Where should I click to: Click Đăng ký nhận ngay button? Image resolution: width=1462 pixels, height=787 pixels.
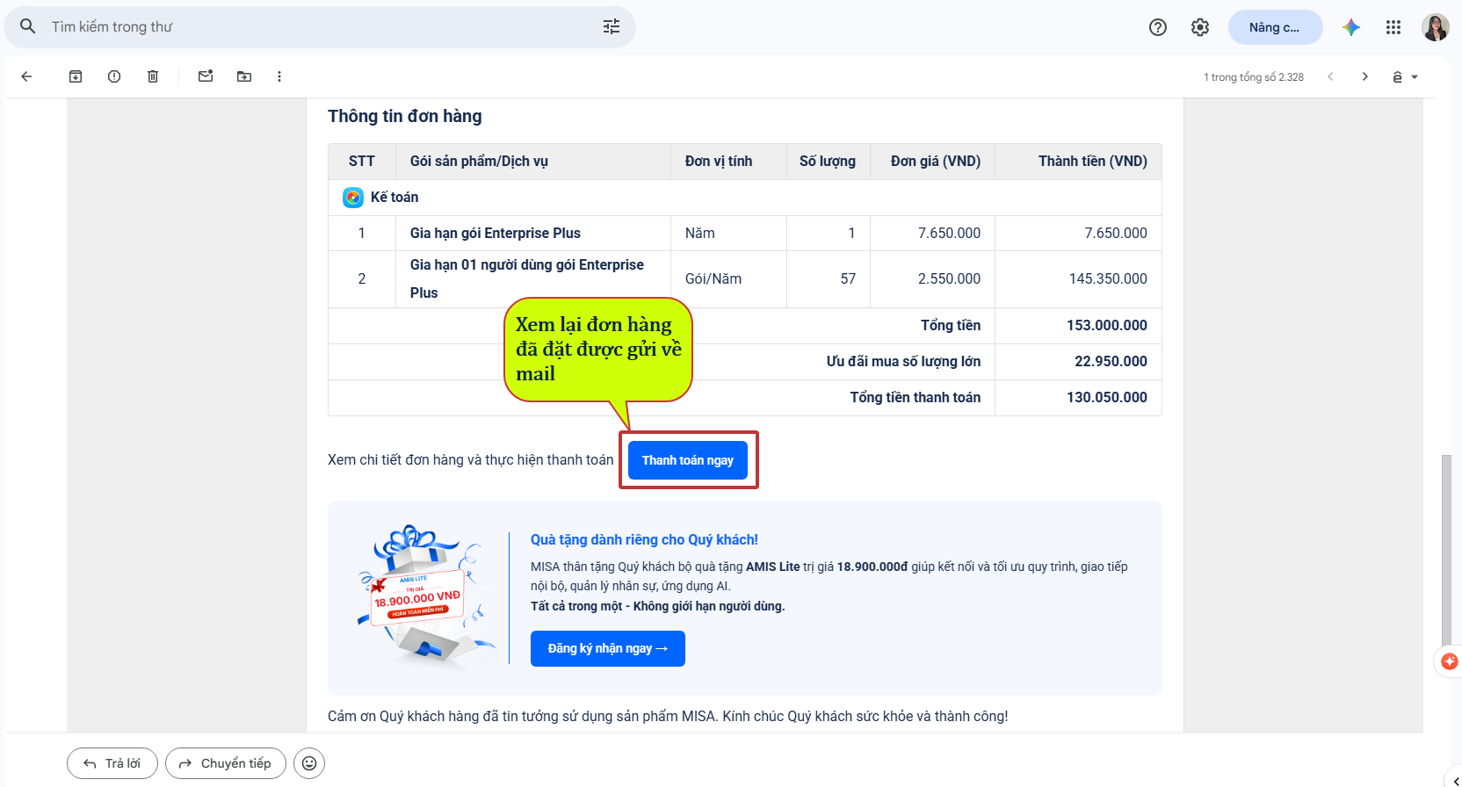point(608,648)
